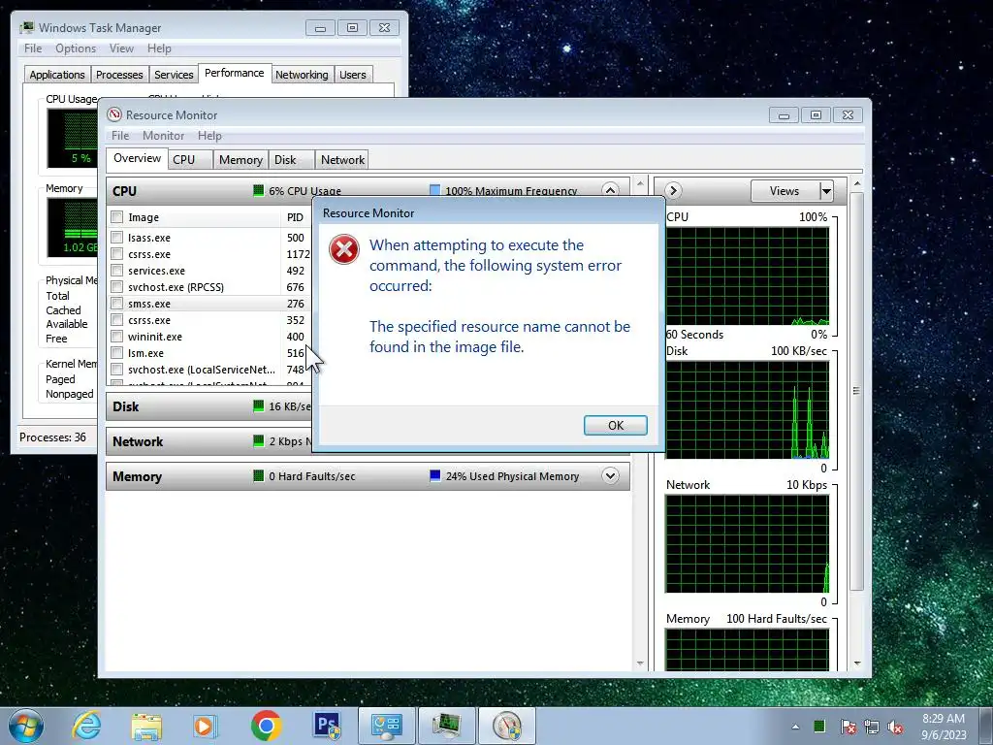Switch to Resource Monitor Disk tab
This screenshot has height=745, width=993.
click(291, 160)
